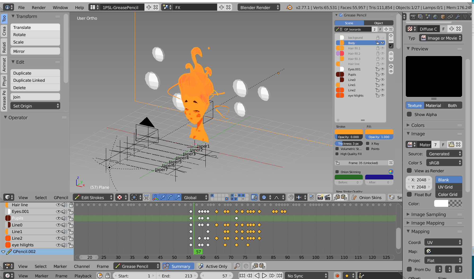Play animation in reverse
Viewport: 474px width, 279px height.
tap(257, 276)
